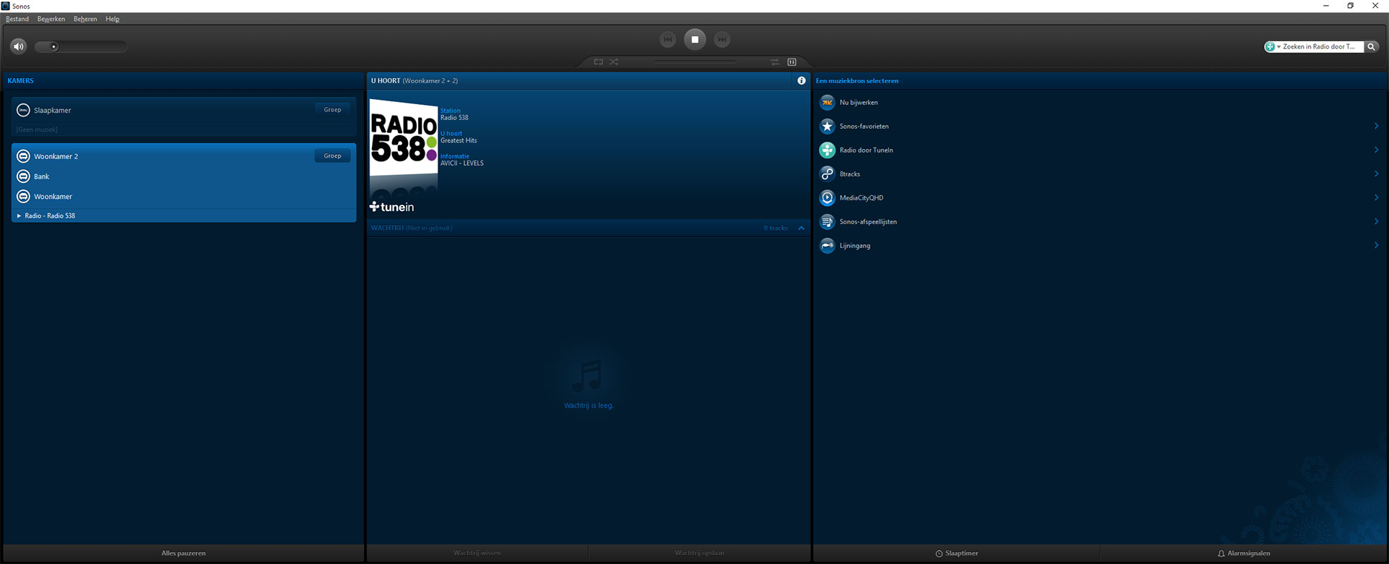Open the Beheren menu
This screenshot has height=564, width=1389.
click(x=85, y=19)
